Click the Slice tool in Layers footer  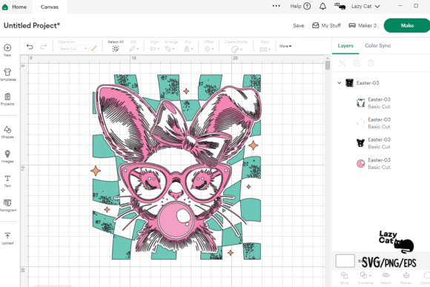point(345,278)
